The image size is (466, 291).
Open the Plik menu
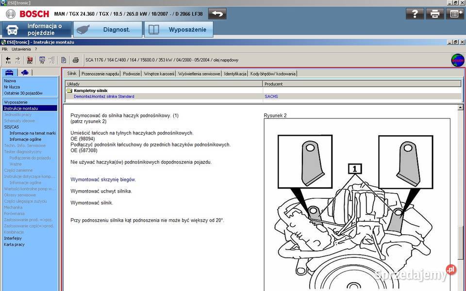click(5, 49)
